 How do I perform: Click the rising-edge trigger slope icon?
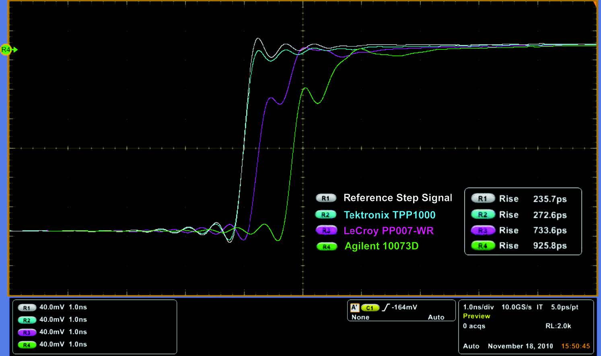(387, 307)
